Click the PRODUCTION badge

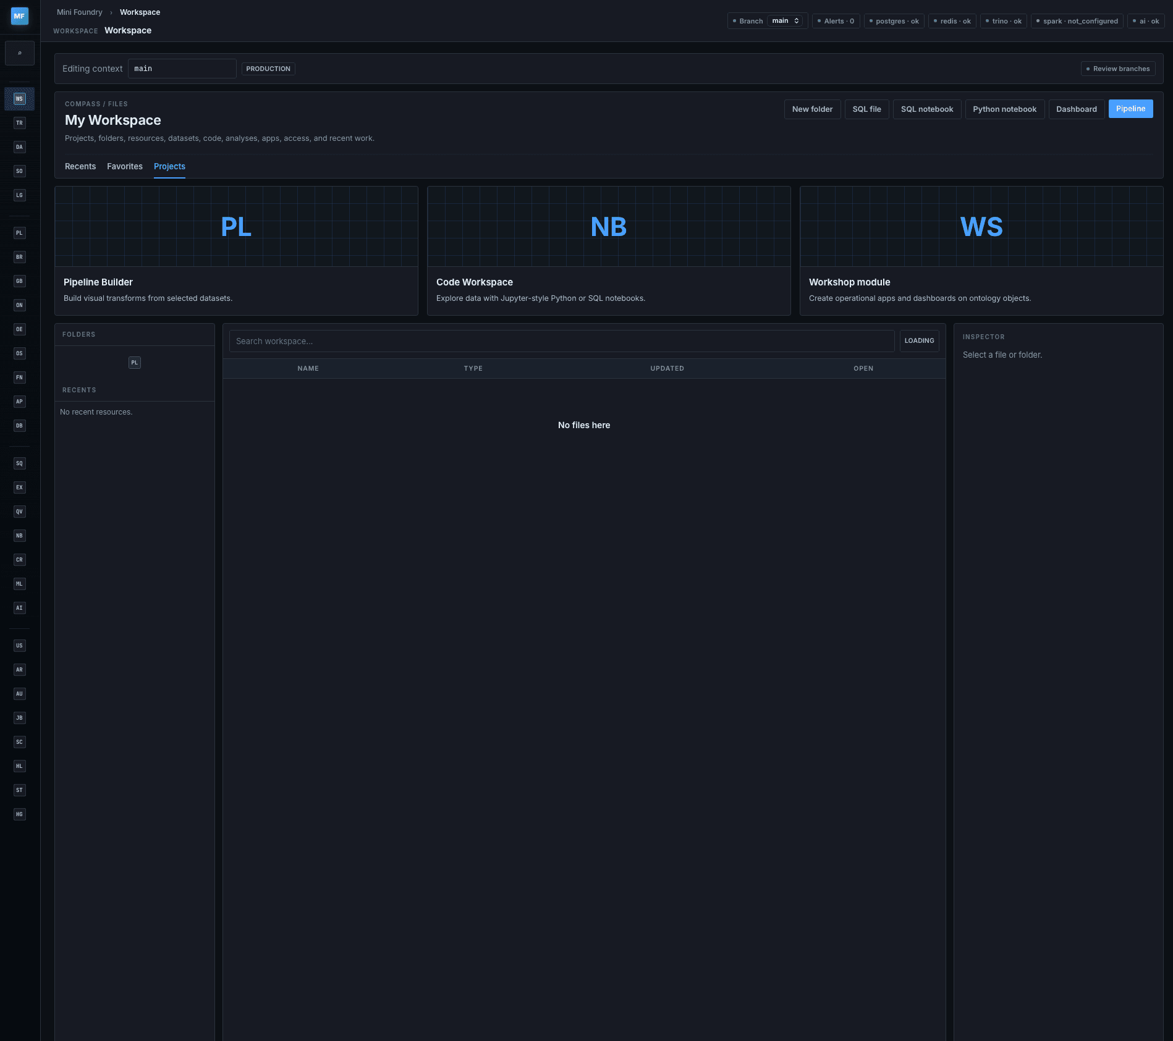[x=268, y=69]
